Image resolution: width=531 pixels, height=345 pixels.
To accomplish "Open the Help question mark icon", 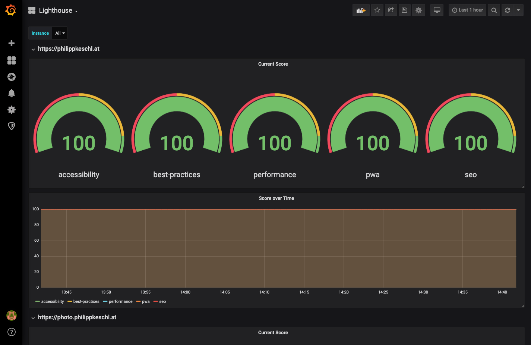I will (12, 332).
